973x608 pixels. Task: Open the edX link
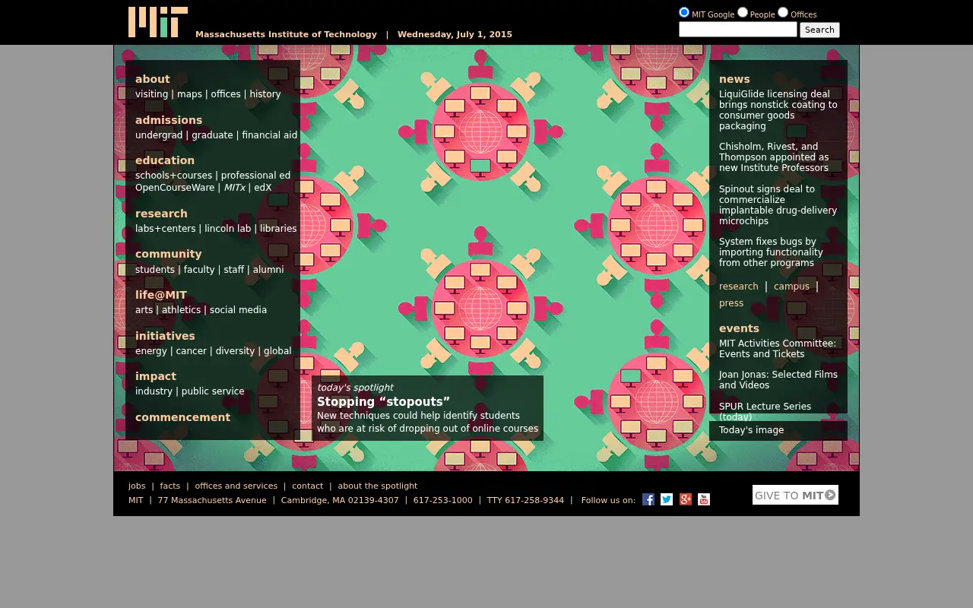coord(263,188)
